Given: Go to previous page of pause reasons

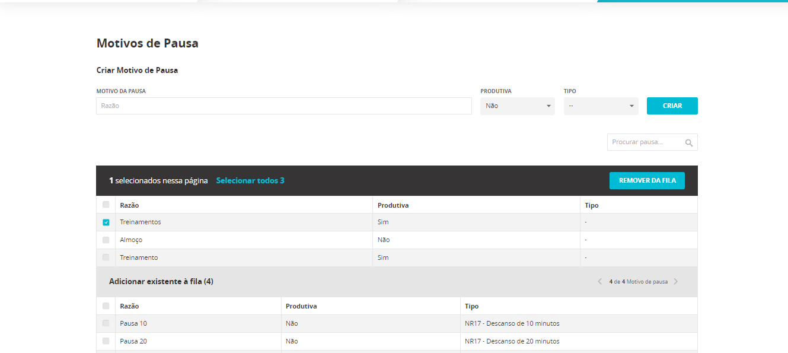Looking at the screenshot, I should coord(599,282).
